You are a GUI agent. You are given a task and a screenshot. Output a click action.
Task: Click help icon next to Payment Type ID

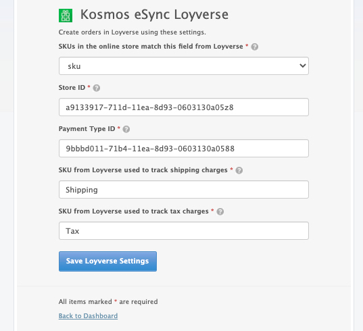126,129
